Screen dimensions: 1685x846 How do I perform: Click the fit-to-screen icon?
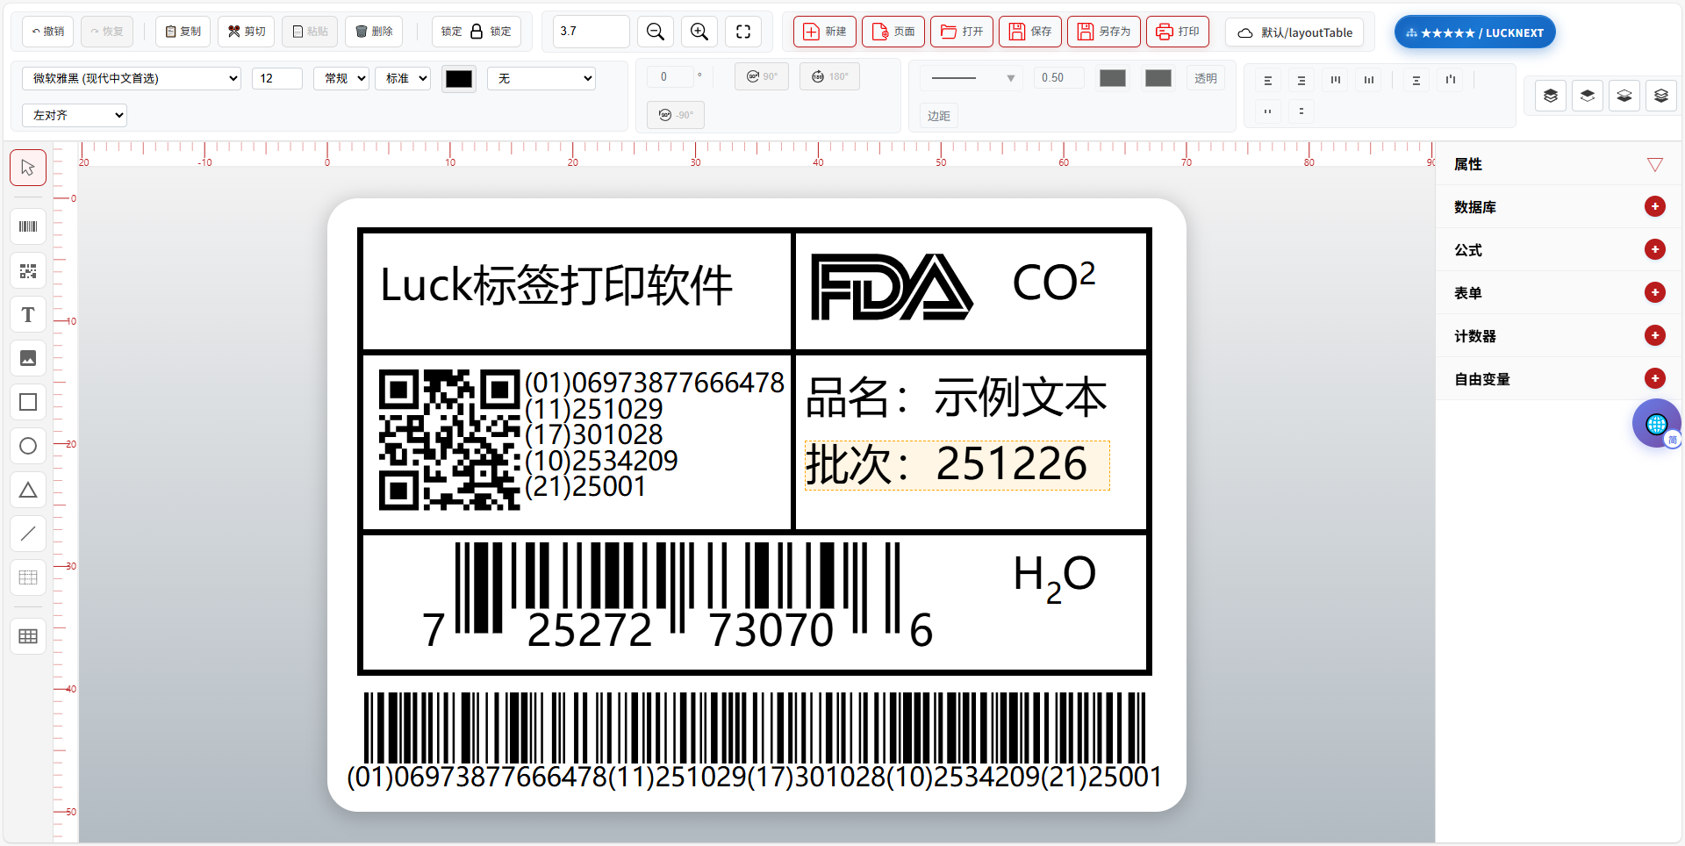click(x=742, y=32)
